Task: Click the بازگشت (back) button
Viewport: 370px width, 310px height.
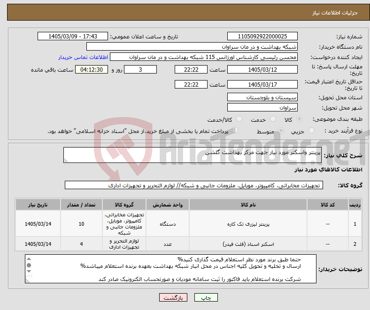Action: point(173,297)
